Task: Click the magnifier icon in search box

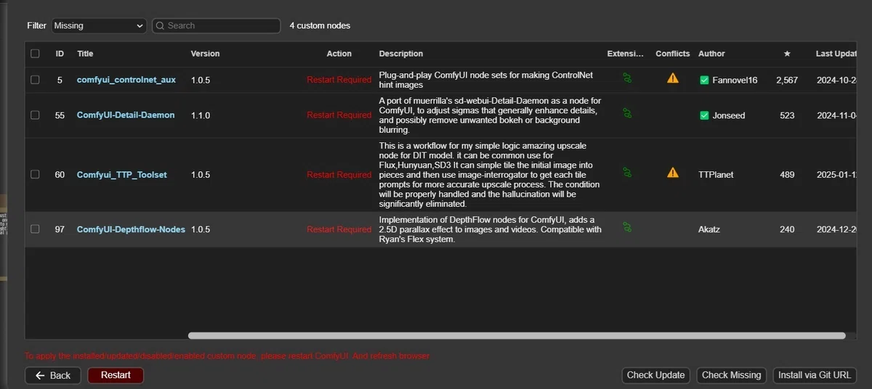Action: [160, 25]
